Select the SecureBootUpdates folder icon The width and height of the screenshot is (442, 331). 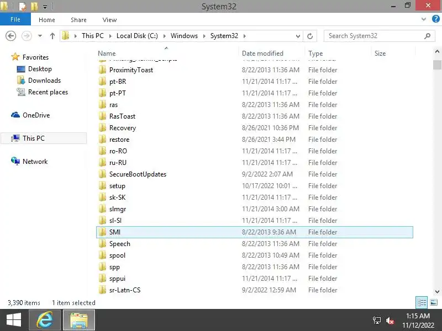coord(103,174)
